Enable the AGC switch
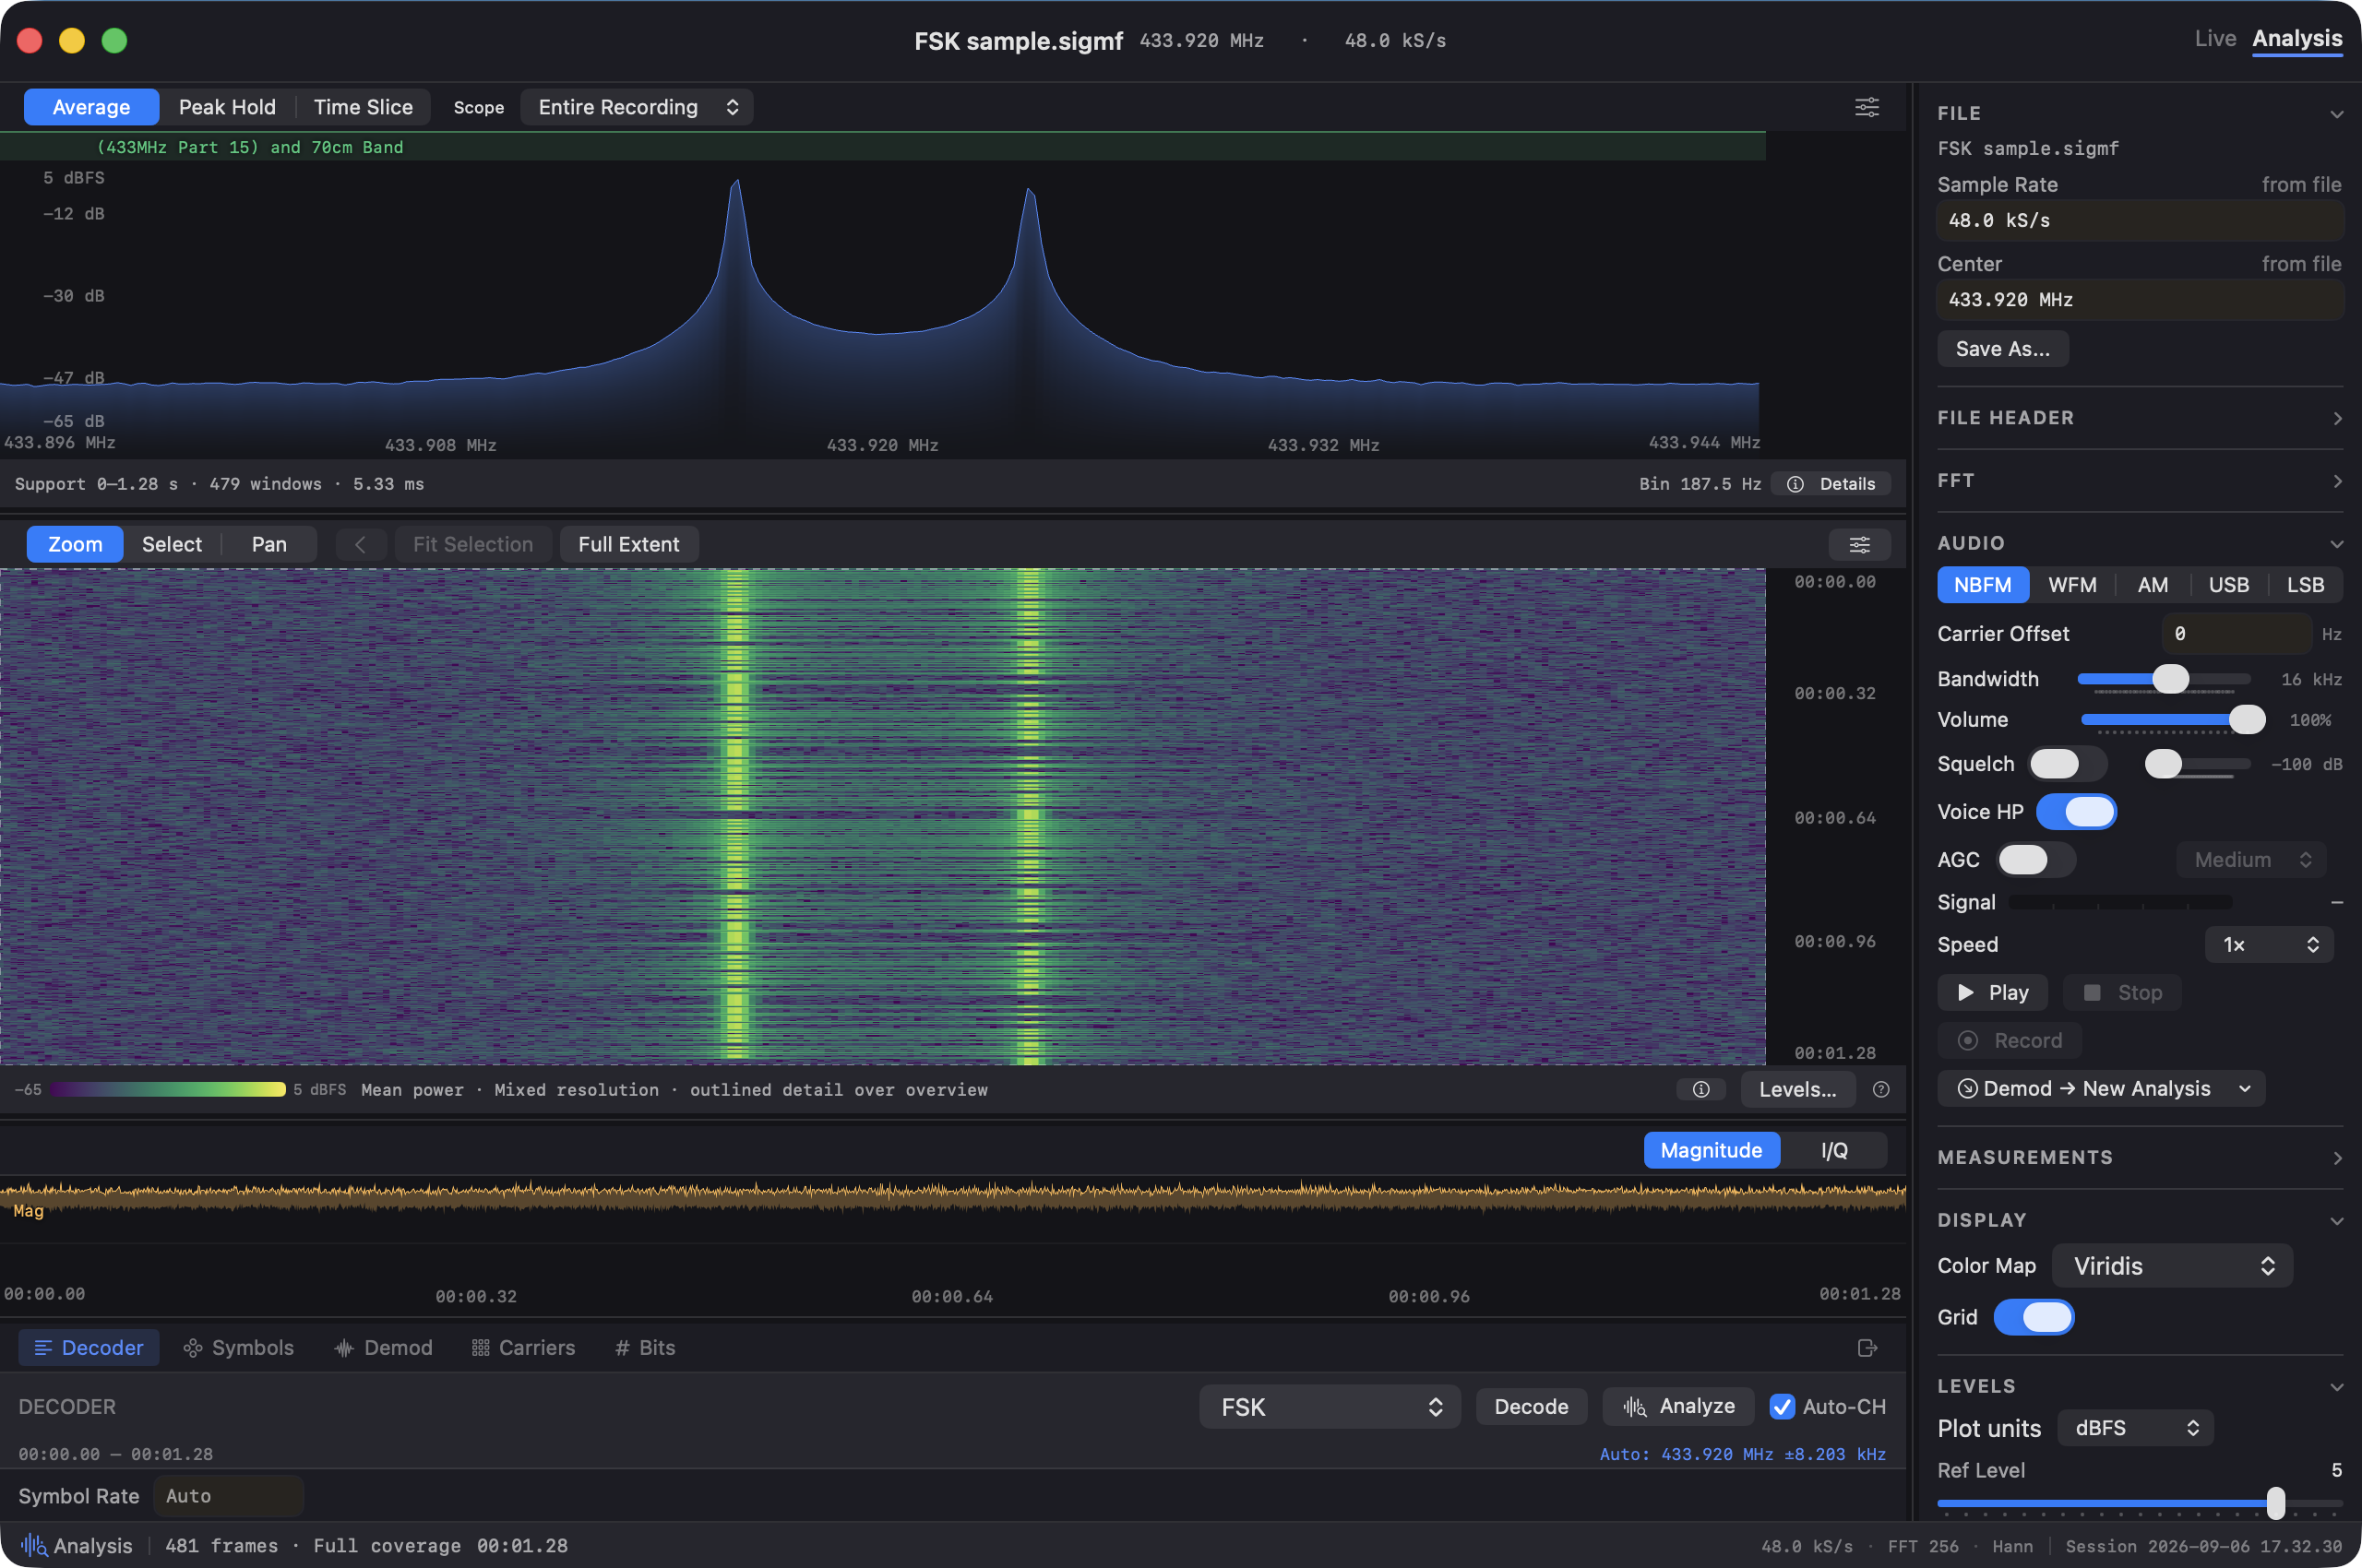 (2036, 860)
